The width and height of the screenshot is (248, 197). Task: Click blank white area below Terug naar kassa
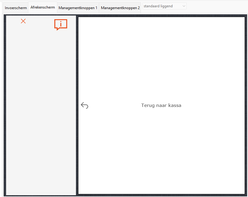point(161,152)
